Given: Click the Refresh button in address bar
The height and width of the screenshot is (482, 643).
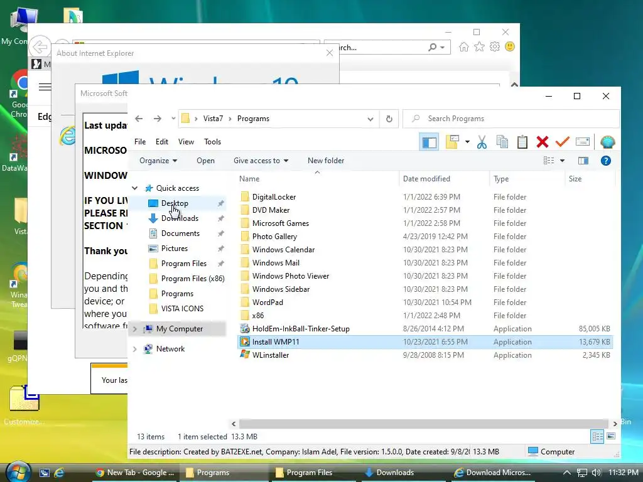Looking at the screenshot, I should coord(389,119).
